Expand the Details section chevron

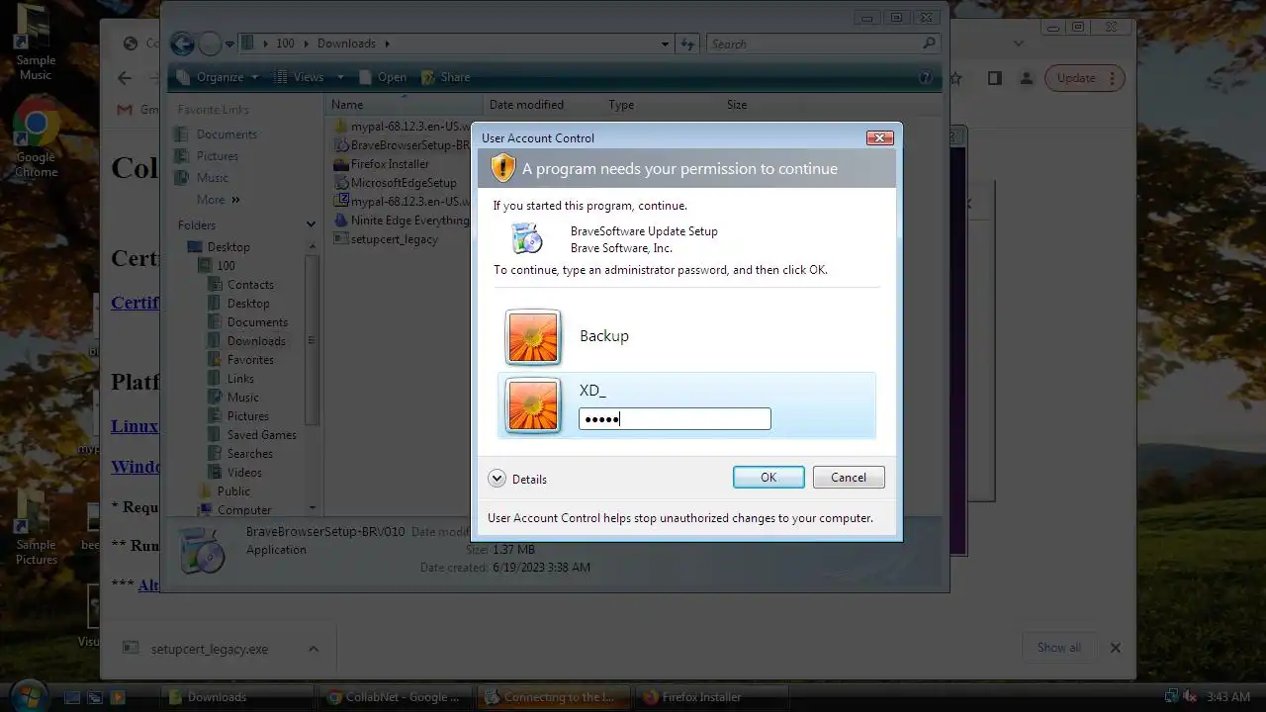click(x=497, y=479)
